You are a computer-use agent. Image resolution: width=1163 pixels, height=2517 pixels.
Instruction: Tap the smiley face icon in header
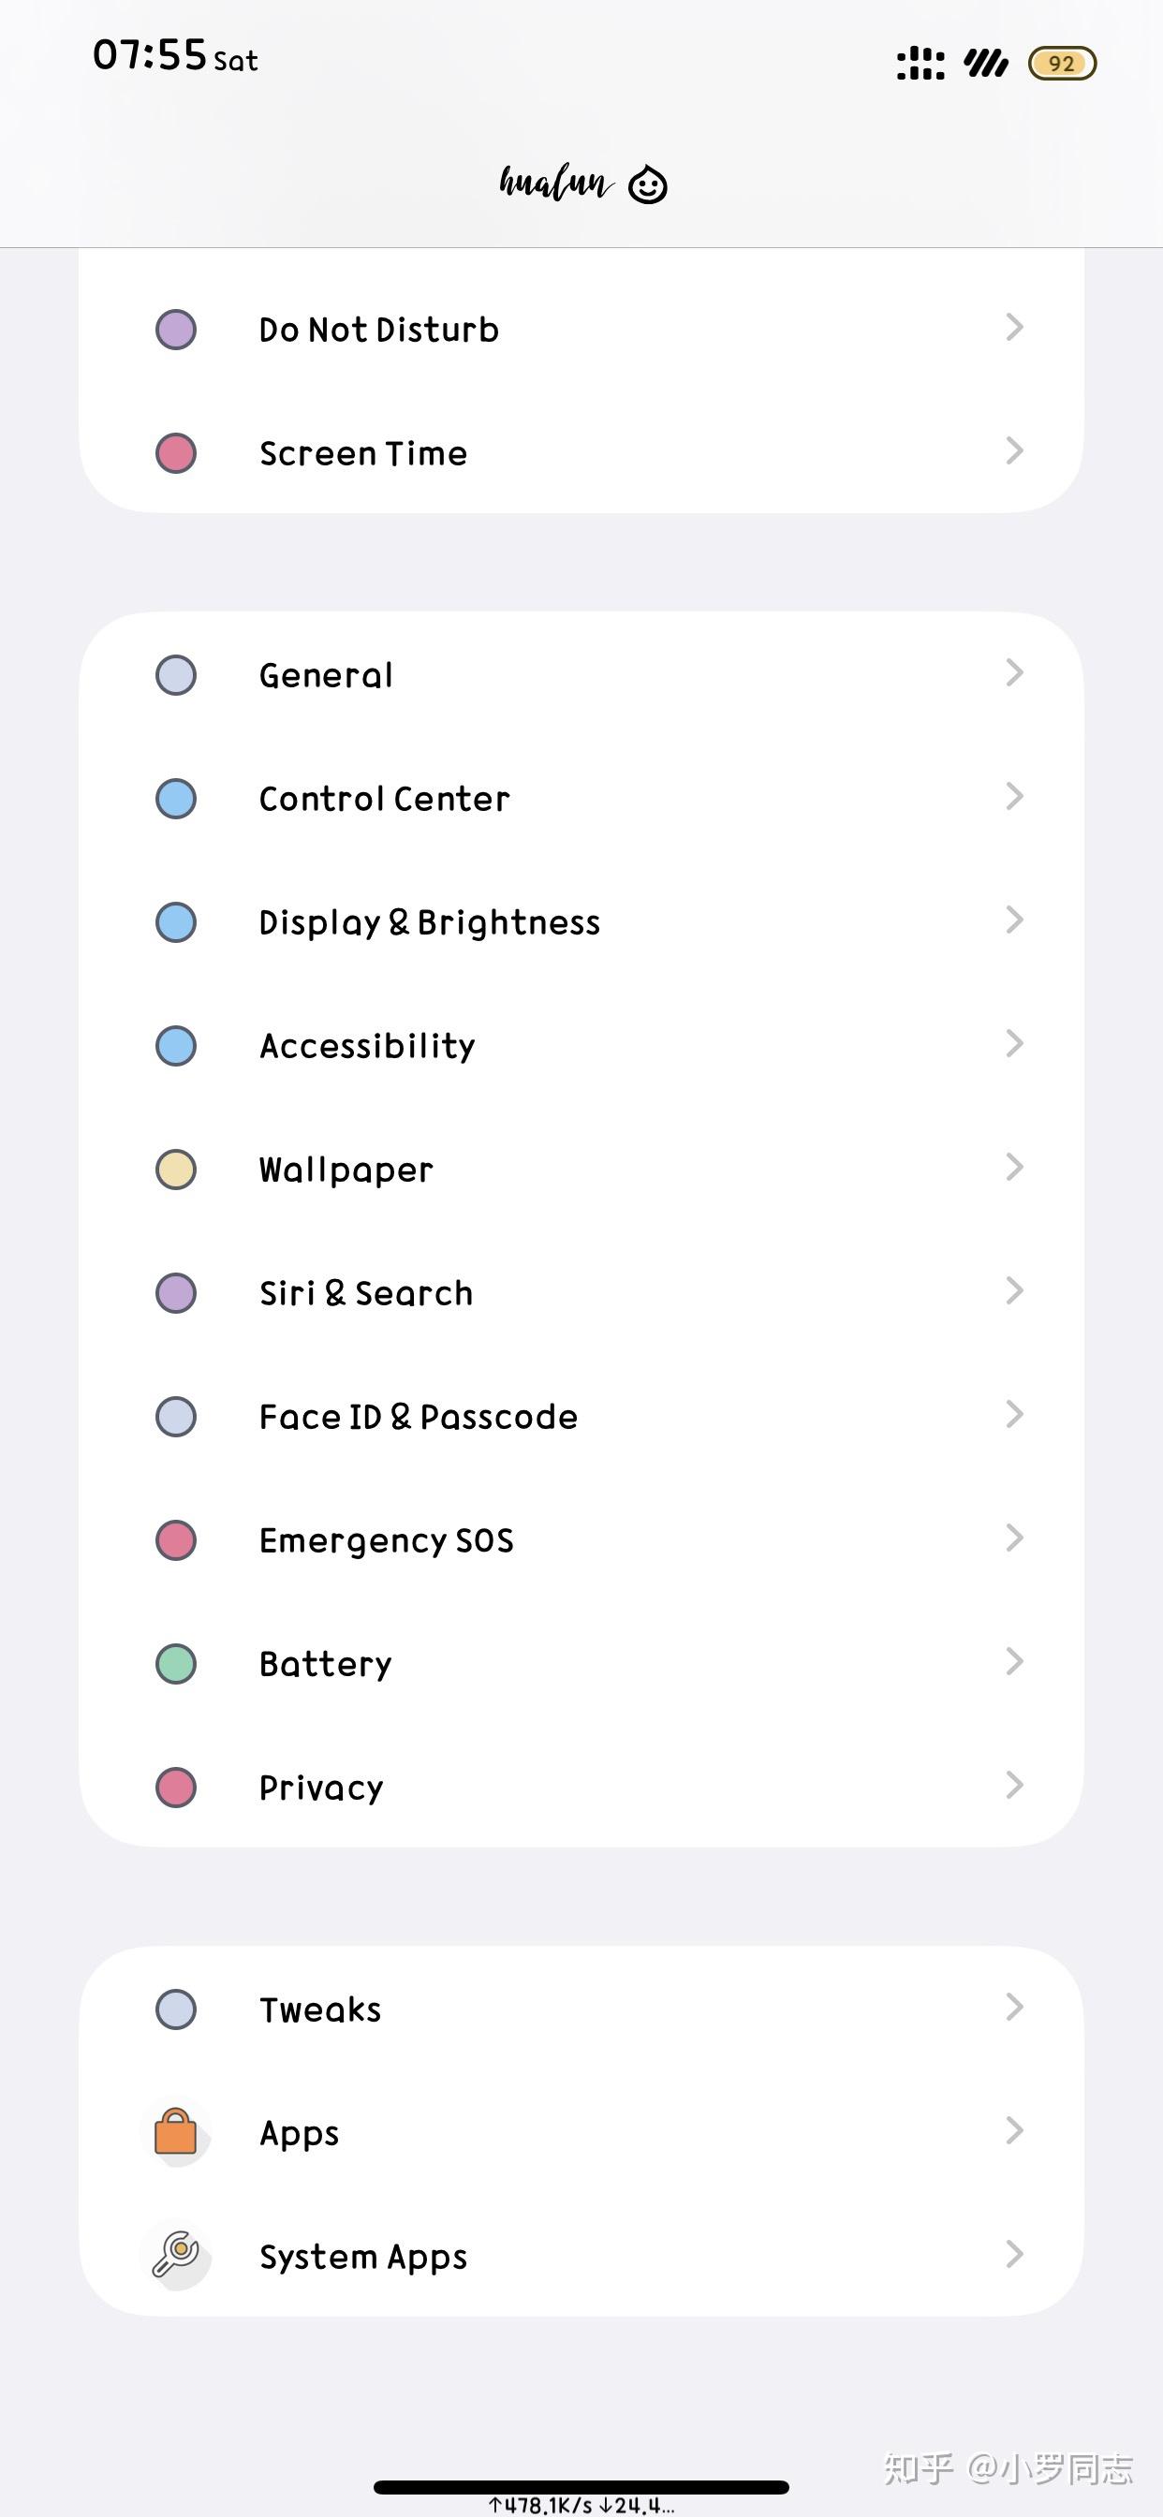[647, 184]
